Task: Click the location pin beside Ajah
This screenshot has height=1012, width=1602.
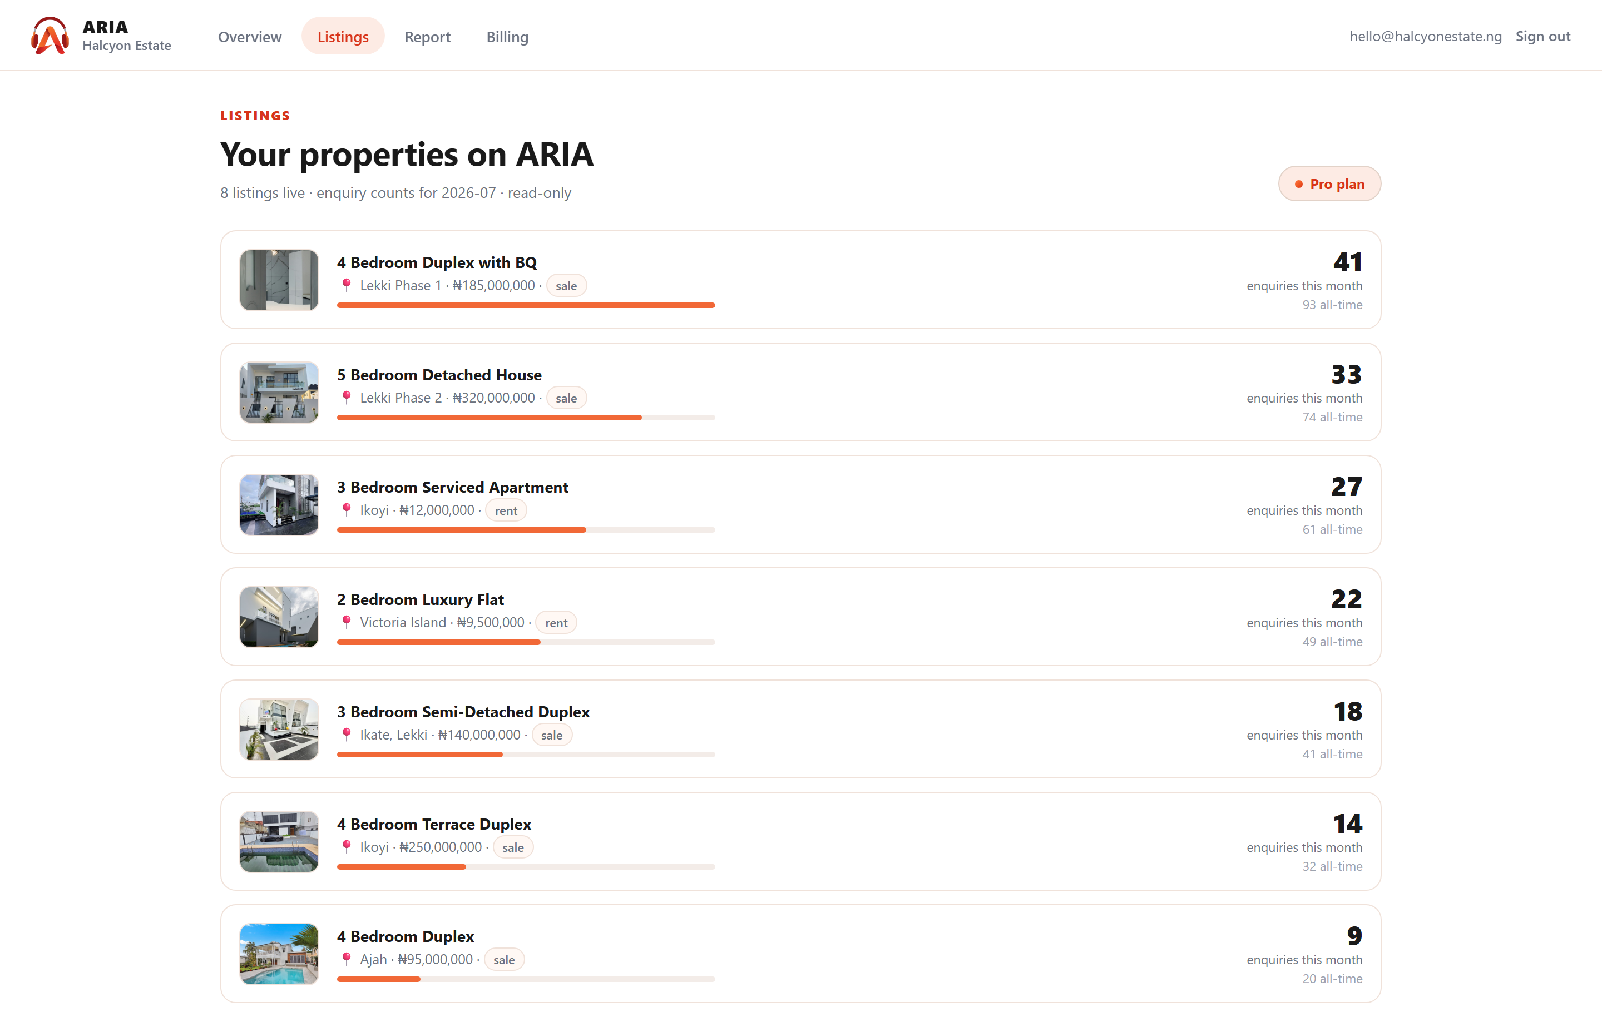Action: click(x=346, y=960)
